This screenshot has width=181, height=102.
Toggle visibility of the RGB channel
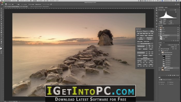pos(159,28)
